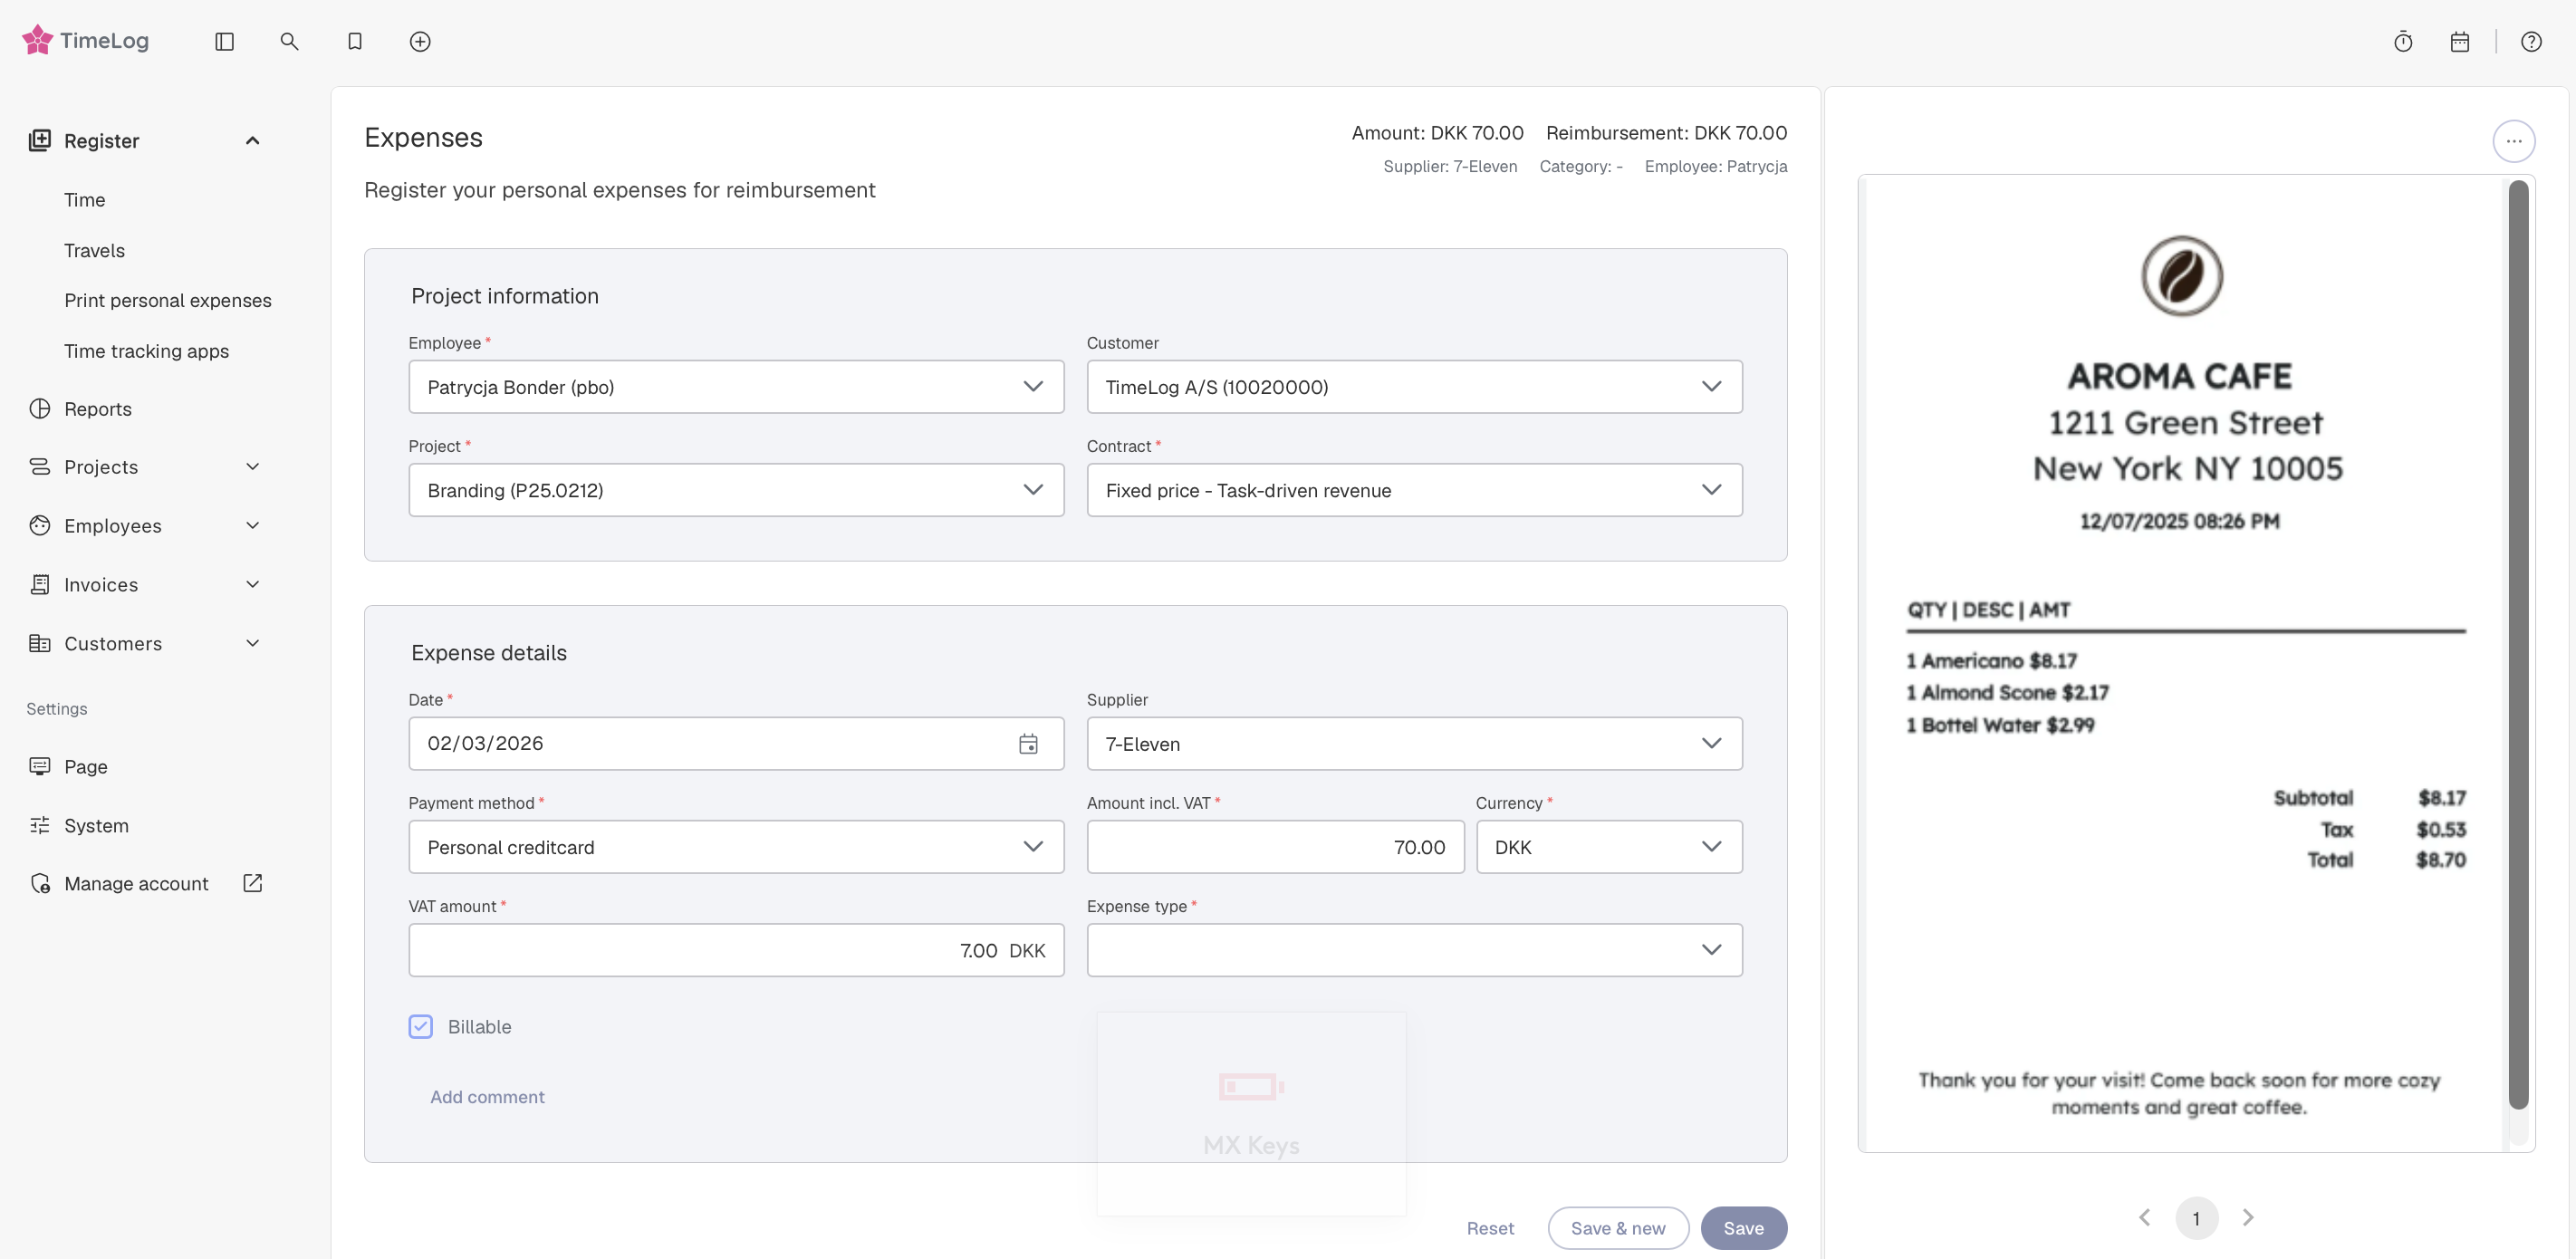Open the Travels menu item
This screenshot has width=2576, height=1259.
94,250
